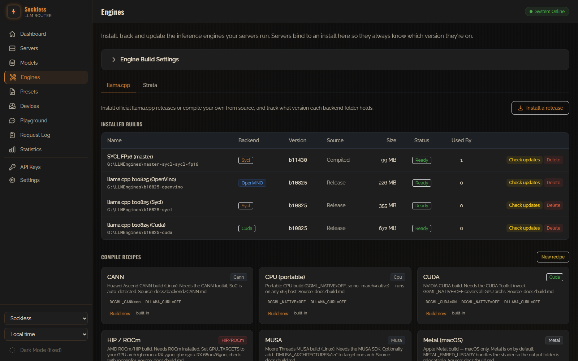This screenshot has height=361, width=578.
Task: Open Statistics in the sidebar
Action: (46, 149)
